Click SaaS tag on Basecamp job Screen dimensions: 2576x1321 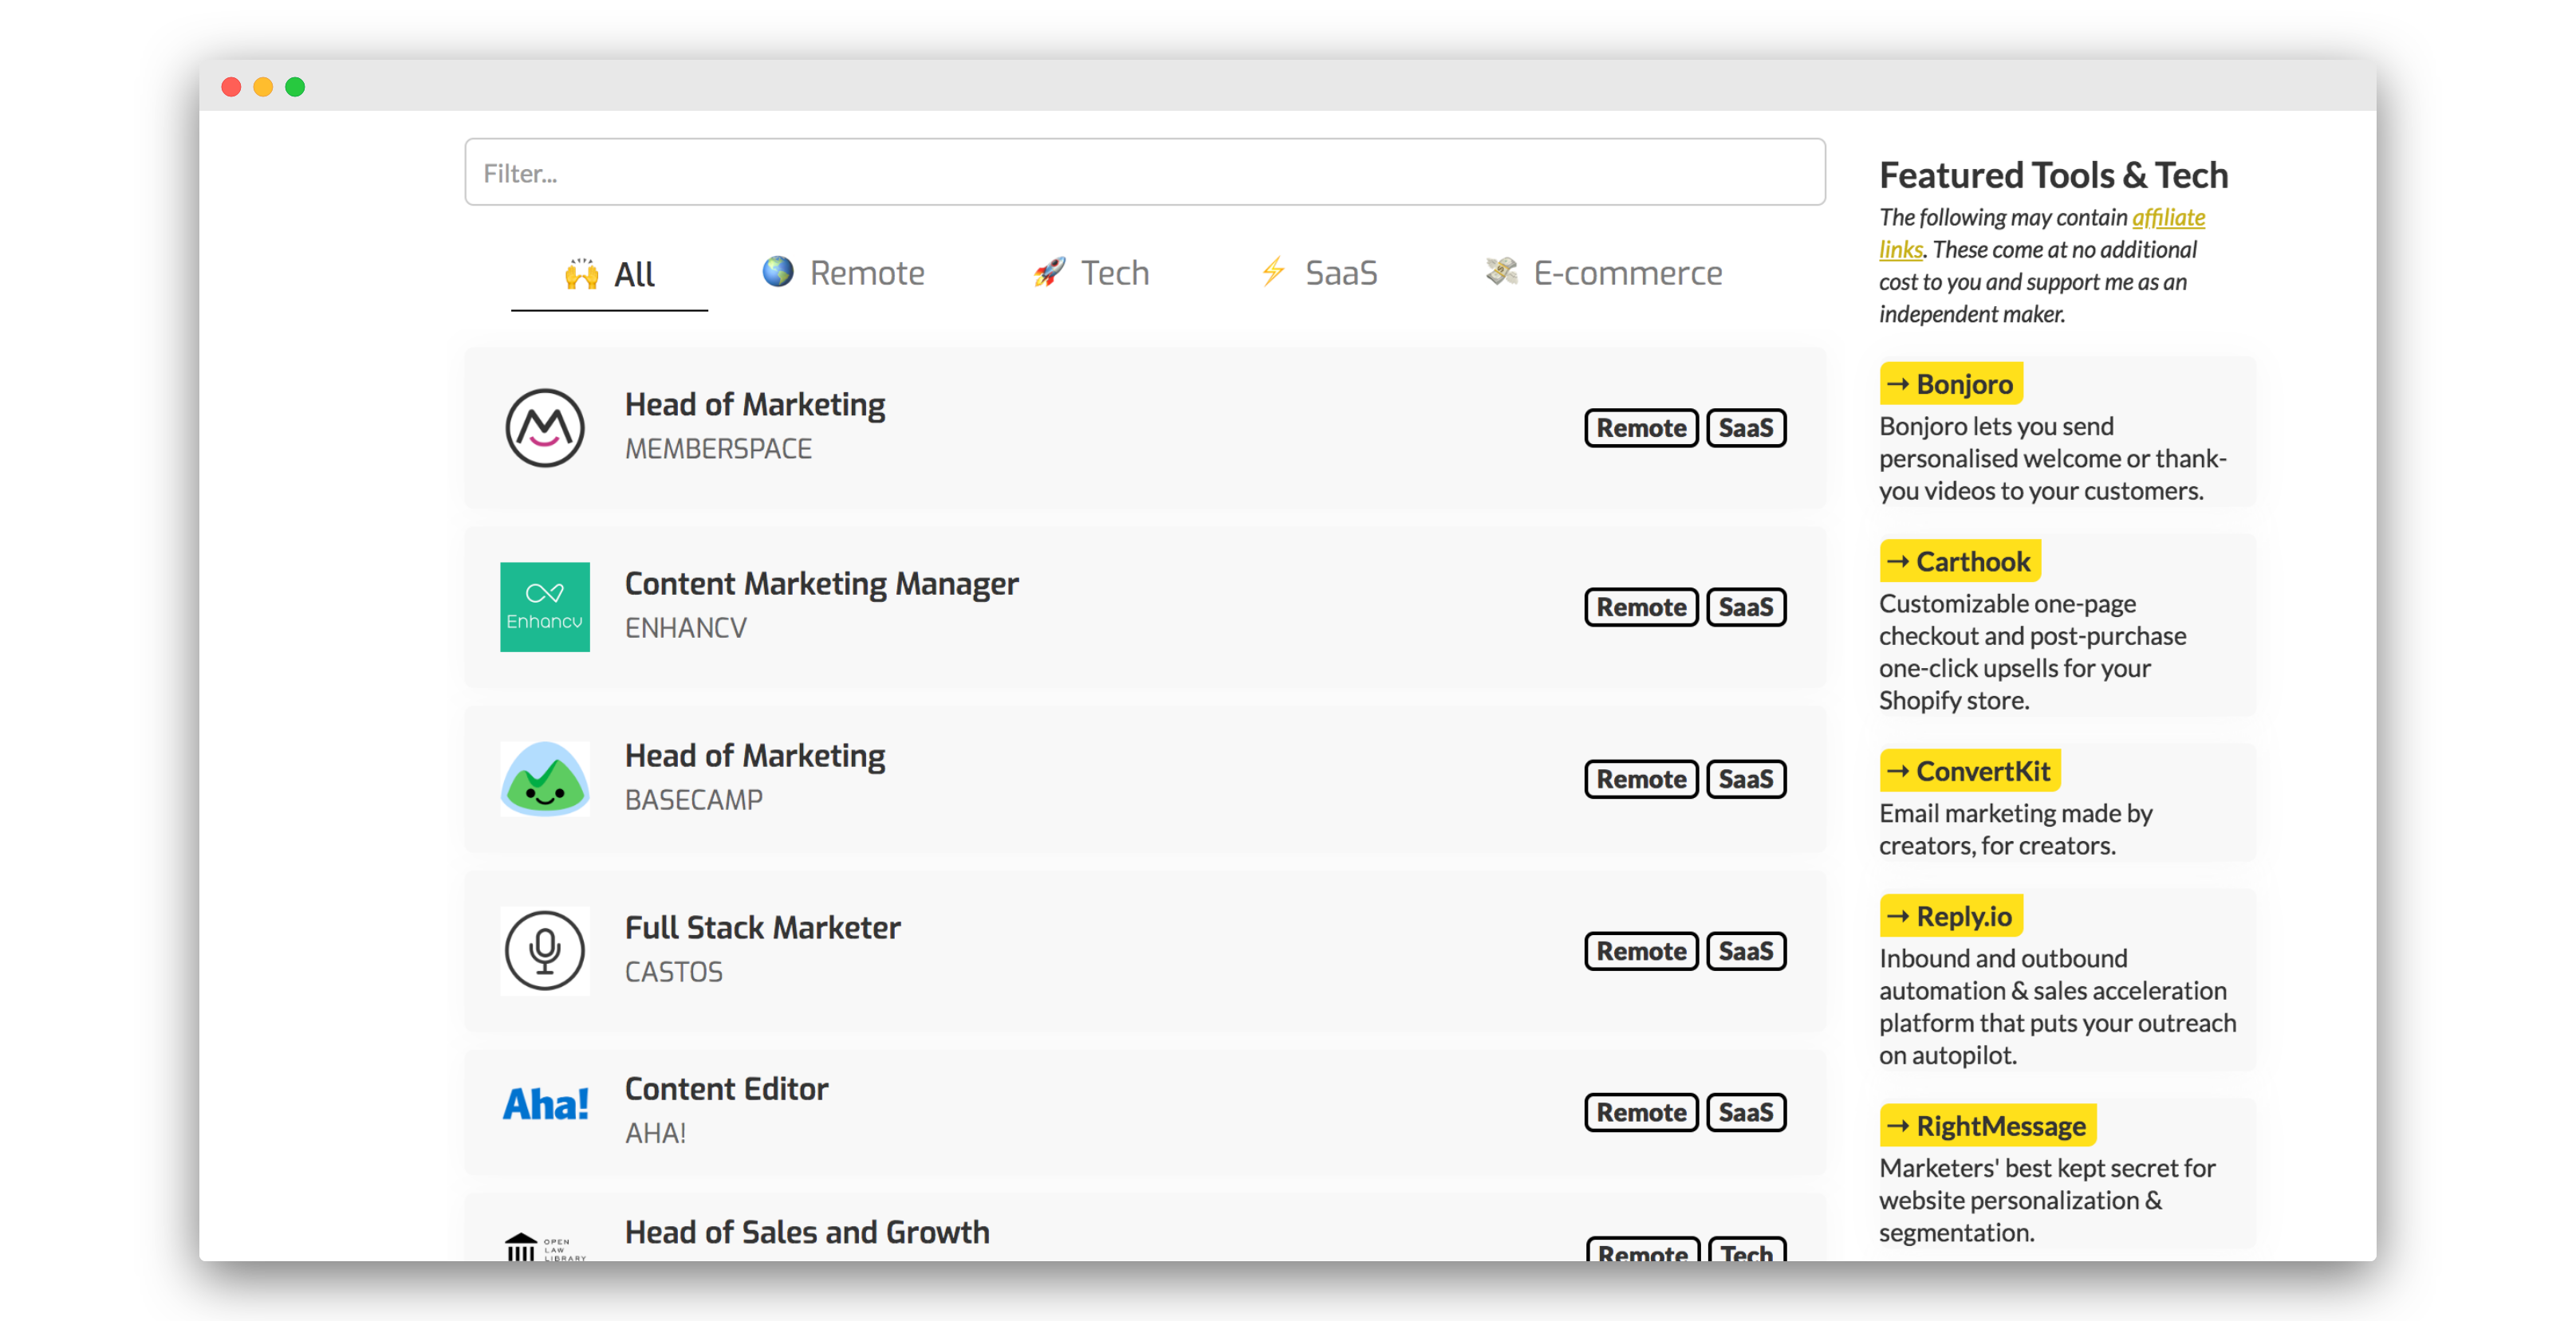pyautogui.click(x=1745, y=779)
